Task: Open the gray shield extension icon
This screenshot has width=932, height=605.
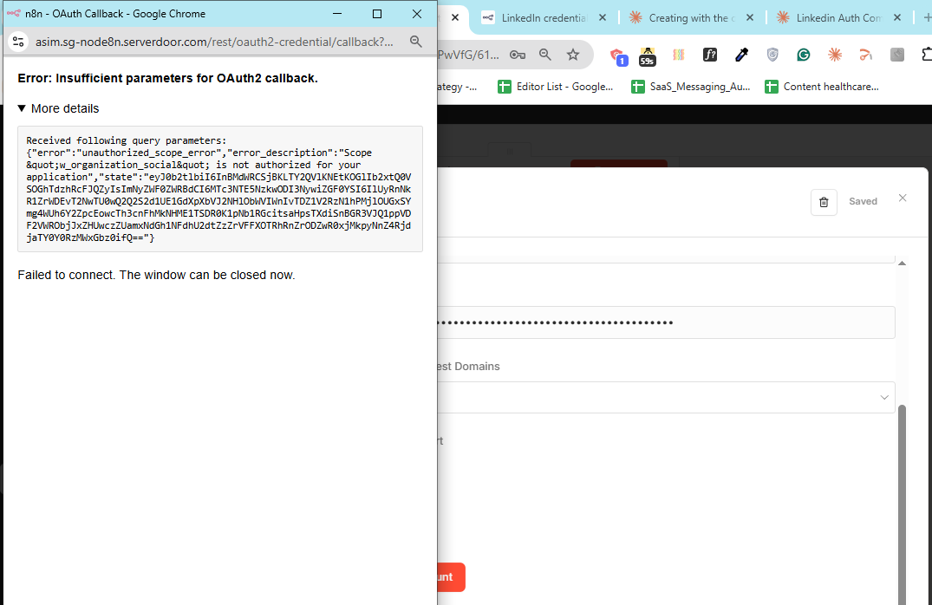Action: pos(772,55)
